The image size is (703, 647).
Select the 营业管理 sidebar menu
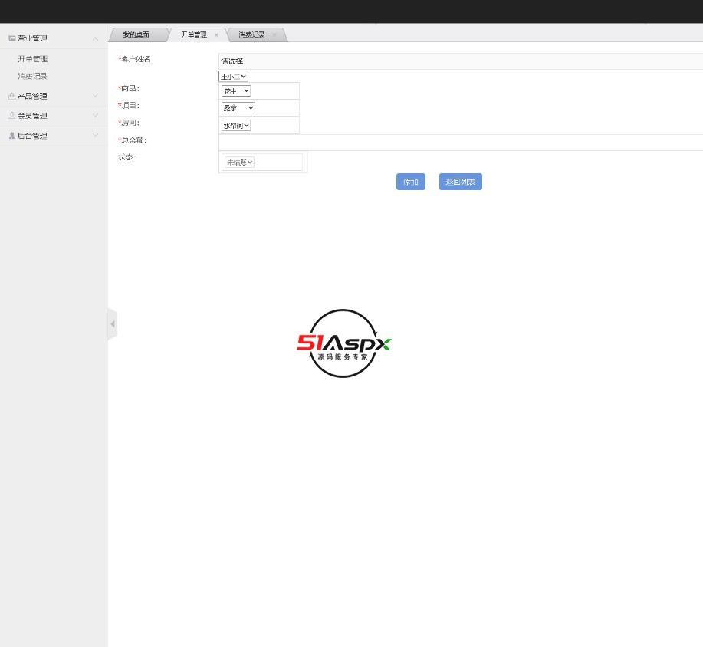(x=54, y=38)
